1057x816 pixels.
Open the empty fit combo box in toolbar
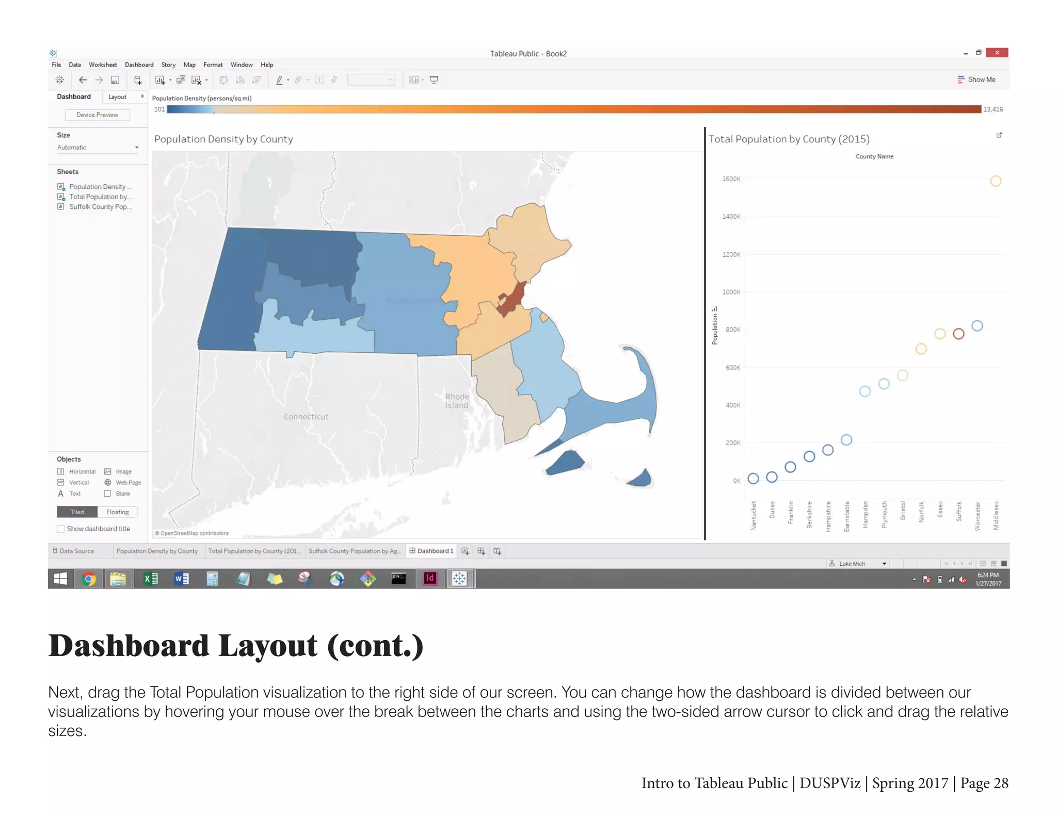[x=371, y=79]
